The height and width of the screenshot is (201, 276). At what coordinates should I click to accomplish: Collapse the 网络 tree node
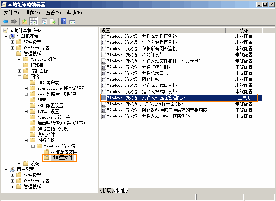20,77
